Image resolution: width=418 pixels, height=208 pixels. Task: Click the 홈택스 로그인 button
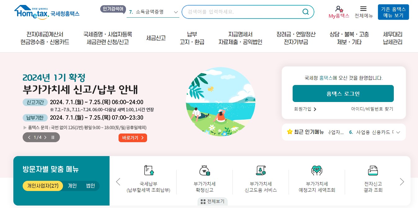[x=343, y=93]
